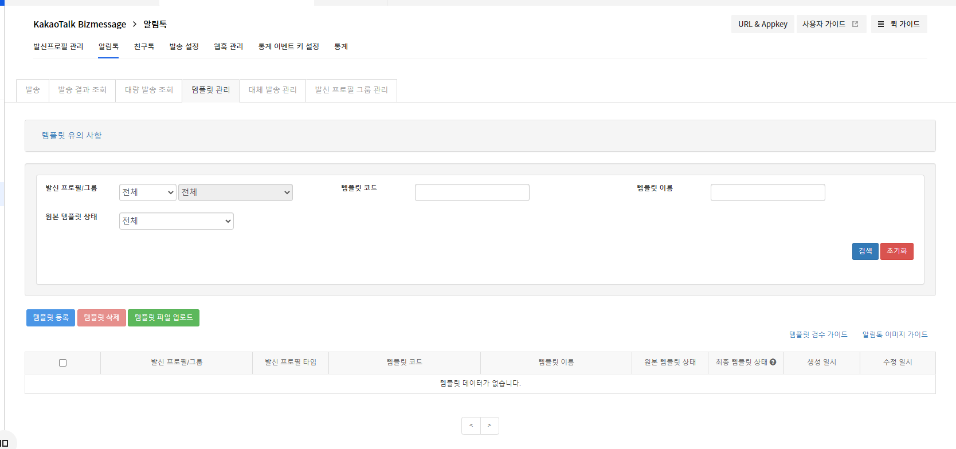Click the 템플릿 파일 업로드 button
Viewport: 956px width, 449px height.
coord(164,318)
